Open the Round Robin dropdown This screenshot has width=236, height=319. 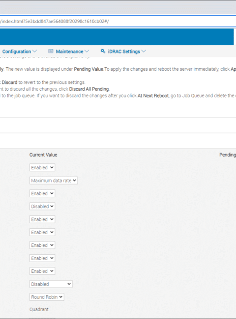coord(47,297)
